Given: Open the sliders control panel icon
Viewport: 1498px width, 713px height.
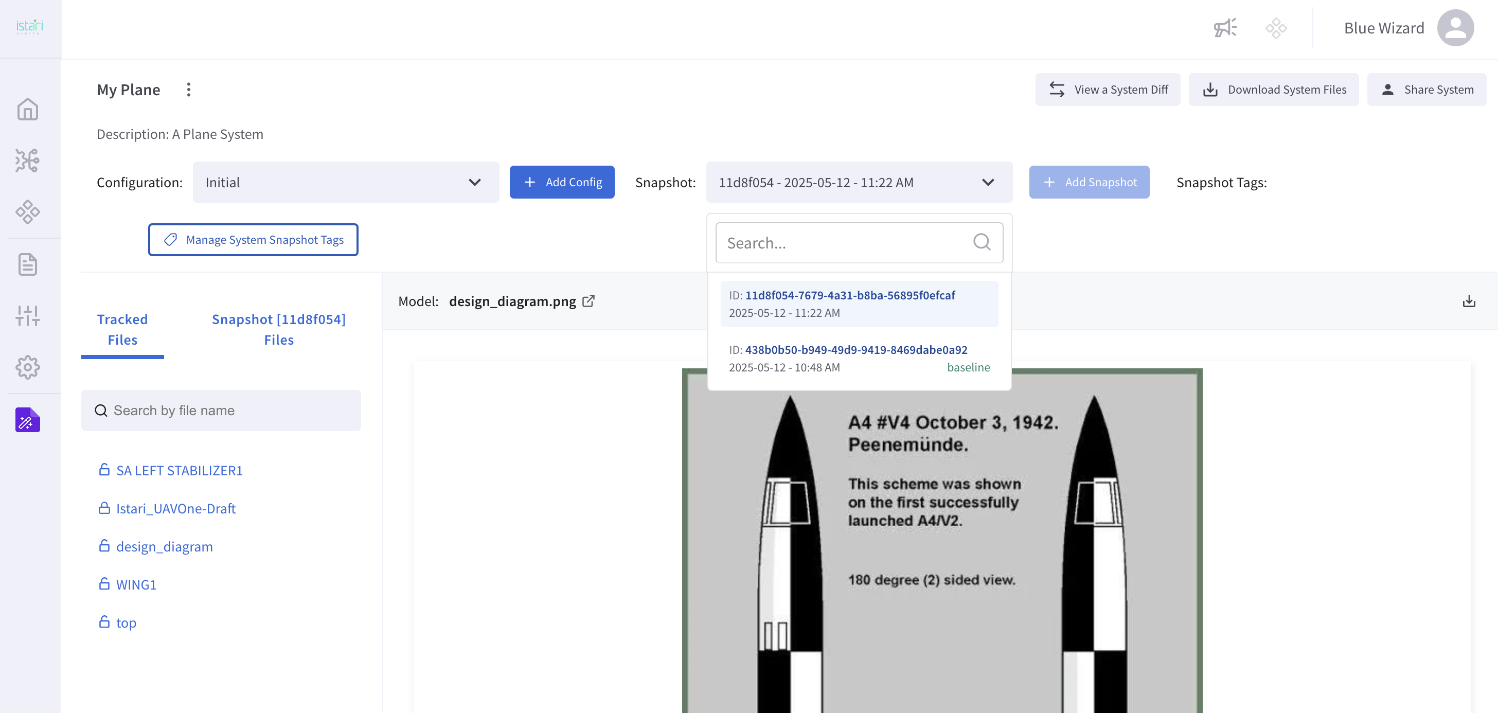Looking at the screenshot, I should click(x=27, y=316).
